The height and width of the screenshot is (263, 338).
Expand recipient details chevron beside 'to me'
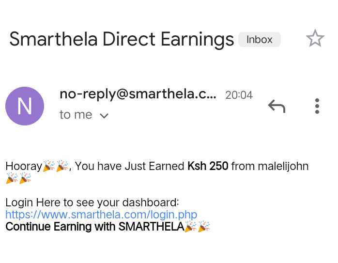[x=104, y=116]
